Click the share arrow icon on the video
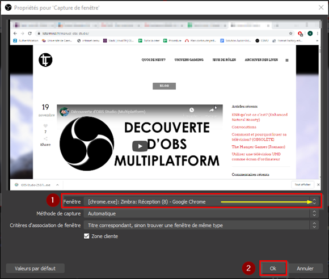This screenshot has height=279, width=329. tap(212, 110)
